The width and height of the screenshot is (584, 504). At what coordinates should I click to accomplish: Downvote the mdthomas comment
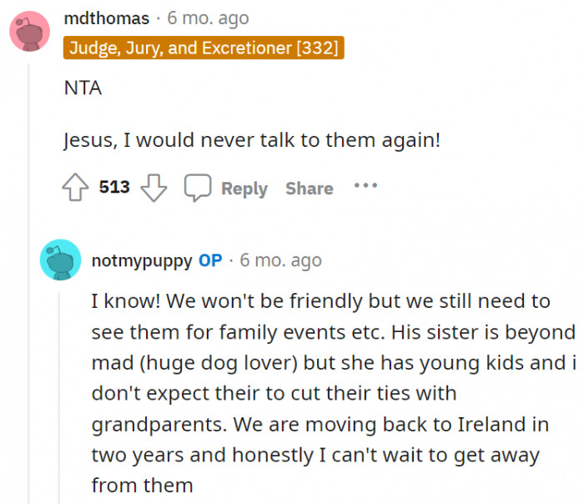pos(154,188)
